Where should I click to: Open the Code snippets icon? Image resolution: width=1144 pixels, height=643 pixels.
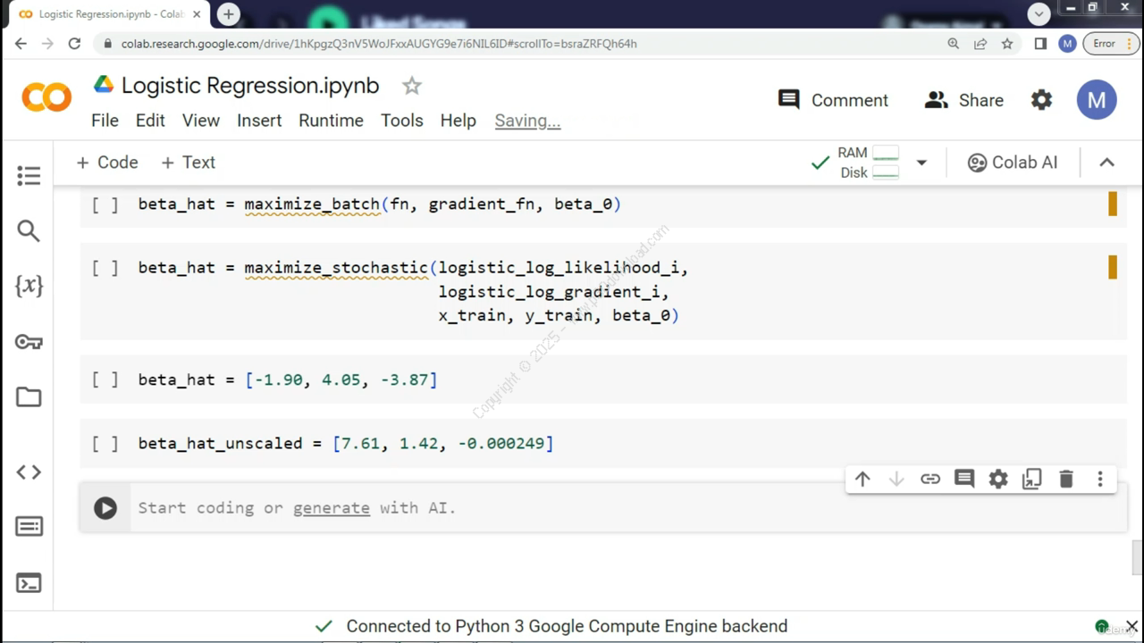click(29, 472)
